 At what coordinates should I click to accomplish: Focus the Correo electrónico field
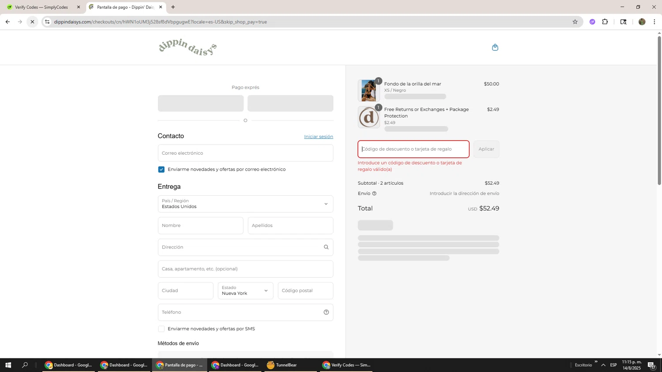pos(245,153)
